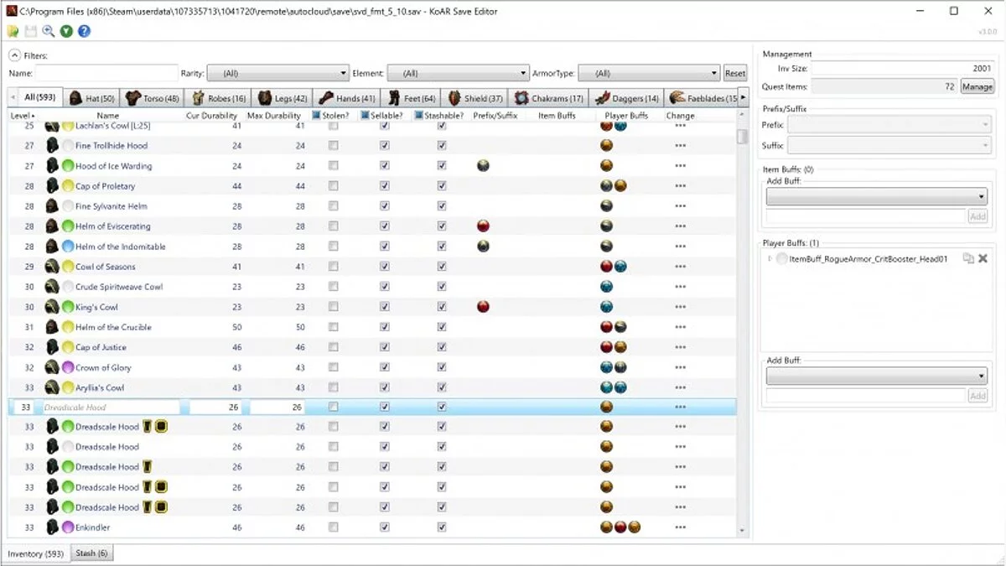Image resolution: width=1006 pixels, height=566 pixels.
Task: Open change menu dots for Enkindler
Action: (x=680, y=527)
